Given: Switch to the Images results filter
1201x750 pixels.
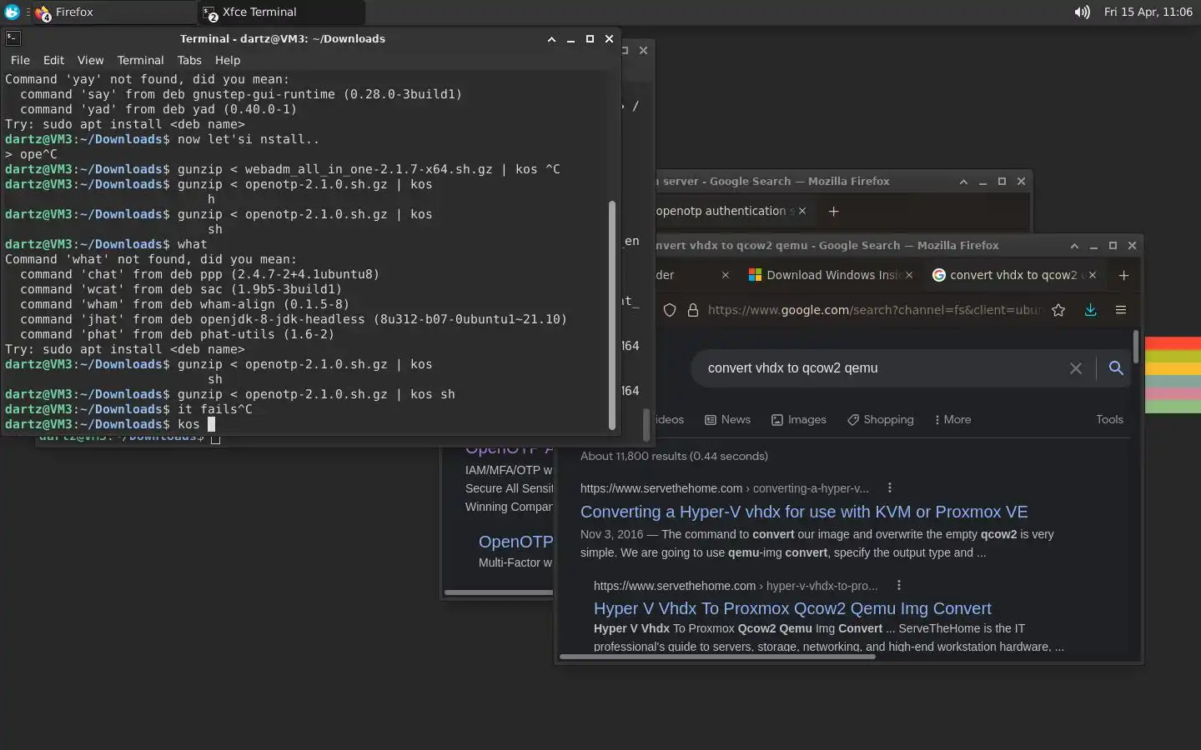Looking at the screenshot, I should pos(798,419).
